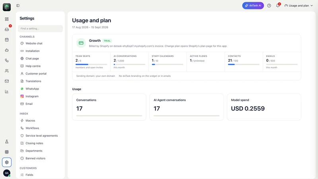Open the AI bot icon in left rail
The image size is (318, 179).
click(7, 50)
